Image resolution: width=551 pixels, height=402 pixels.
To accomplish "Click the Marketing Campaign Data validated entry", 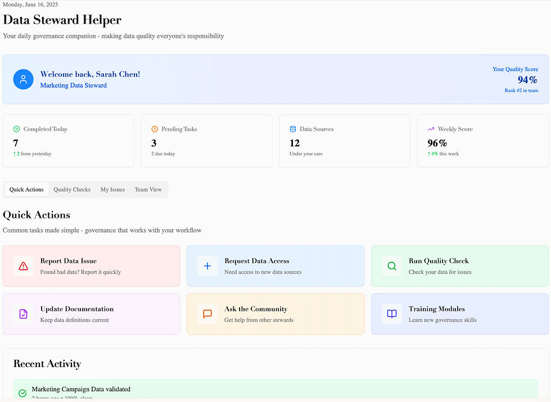I will point(81,389).
